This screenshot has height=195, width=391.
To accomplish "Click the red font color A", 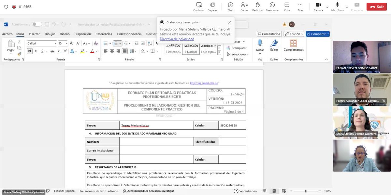I will 92,51.
